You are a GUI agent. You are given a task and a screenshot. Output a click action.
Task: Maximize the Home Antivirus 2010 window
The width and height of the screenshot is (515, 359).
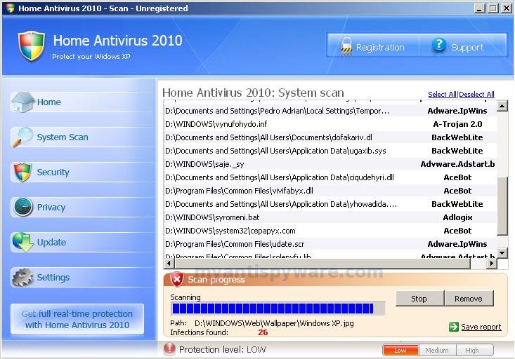point(493,8)
